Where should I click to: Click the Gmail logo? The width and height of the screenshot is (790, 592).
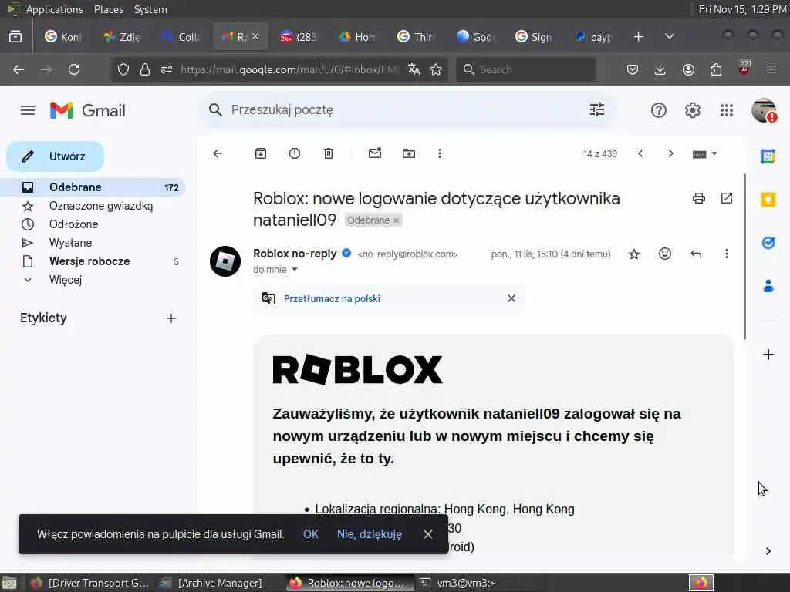tap(88, 110)
